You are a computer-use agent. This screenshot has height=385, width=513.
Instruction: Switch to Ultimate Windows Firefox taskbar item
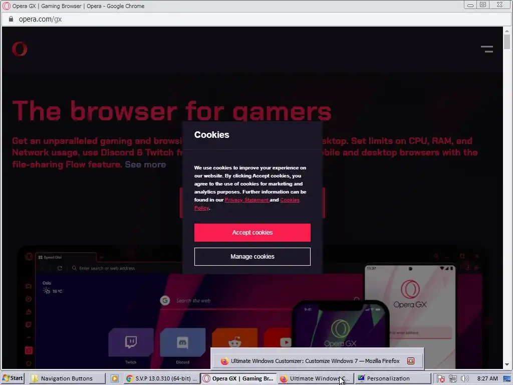tap(316, 378)
